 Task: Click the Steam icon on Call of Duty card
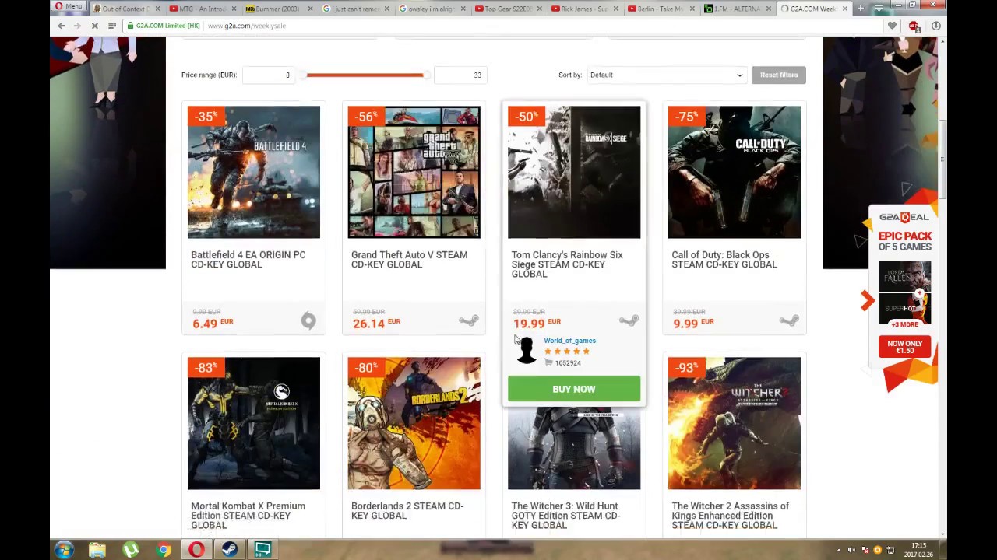pyautogui.click(x=789, y=320)
